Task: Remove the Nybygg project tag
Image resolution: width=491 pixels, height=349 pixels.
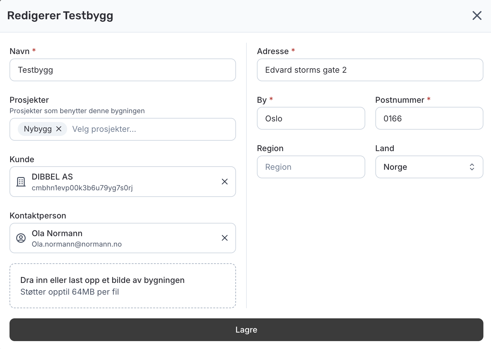Action: [x=59, y=129]
